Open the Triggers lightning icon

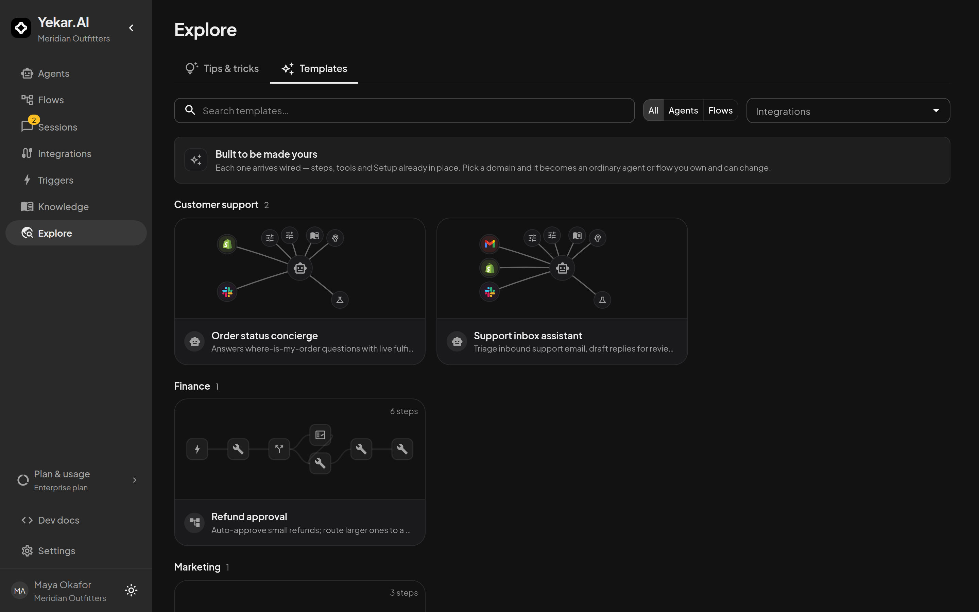pos(27,180)
